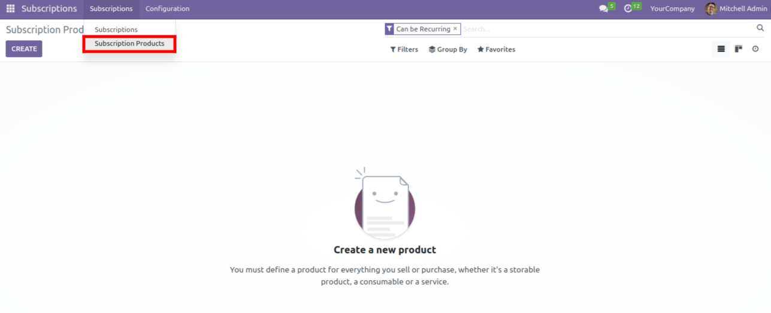Click the funnel icon on filter facet

coord(389,29)
